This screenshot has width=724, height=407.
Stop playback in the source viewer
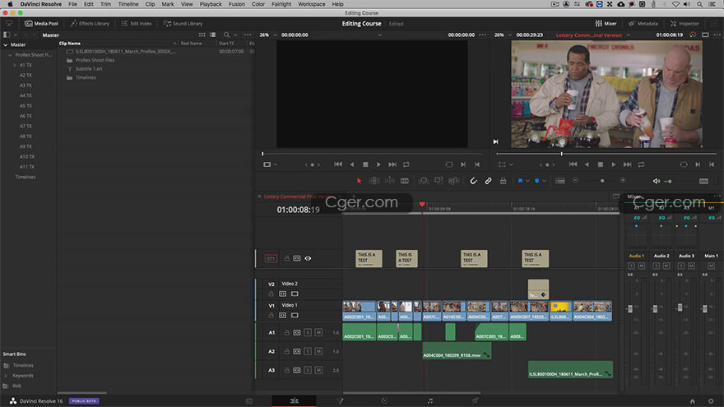365,164
